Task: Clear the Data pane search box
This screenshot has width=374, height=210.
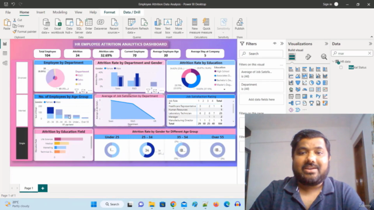Action: point(369,53)
